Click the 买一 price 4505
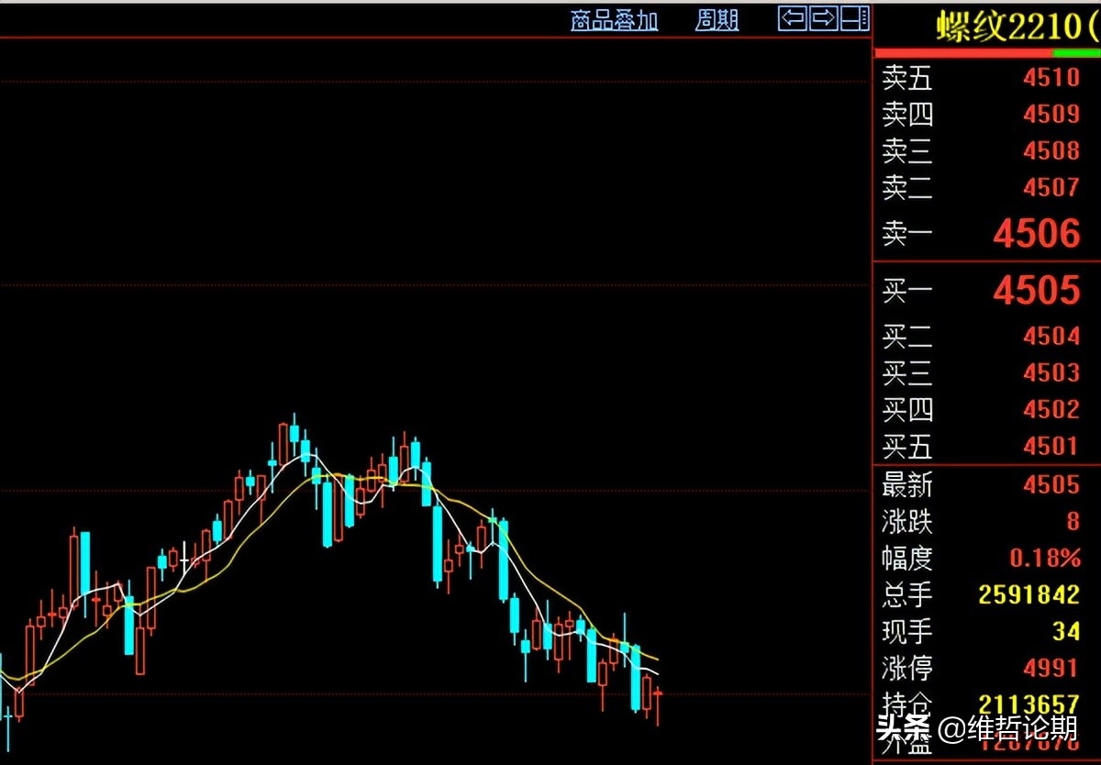 pos(1037,291)
